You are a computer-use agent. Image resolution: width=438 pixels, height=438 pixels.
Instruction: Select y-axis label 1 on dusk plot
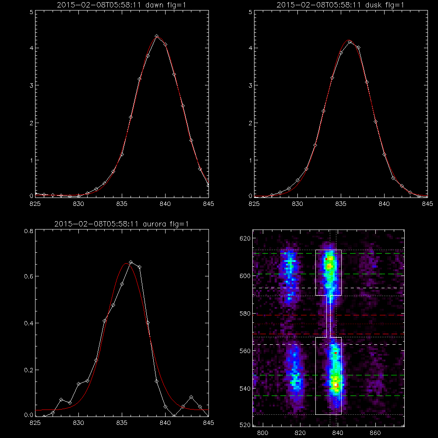250,160
